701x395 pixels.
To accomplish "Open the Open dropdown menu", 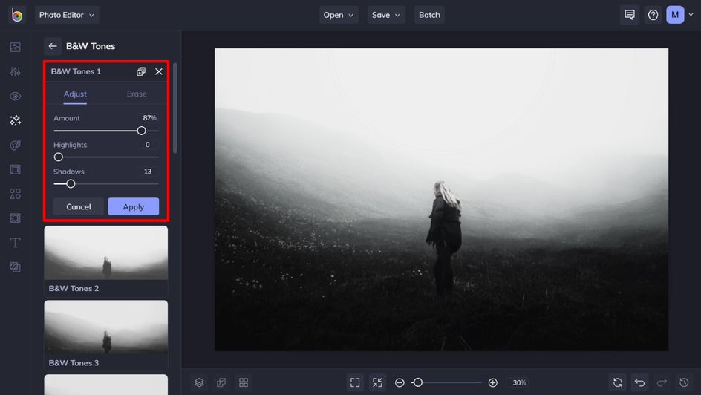I will pos(339,15).
